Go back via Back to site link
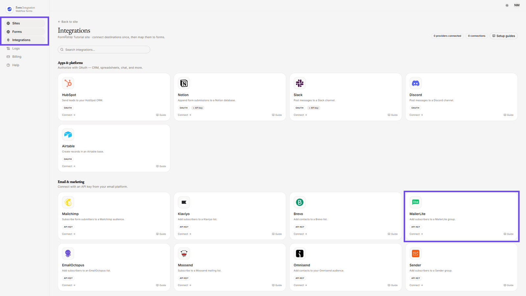Screen dimensions: 526x296 pyautogui.click(x=68, y=22)
